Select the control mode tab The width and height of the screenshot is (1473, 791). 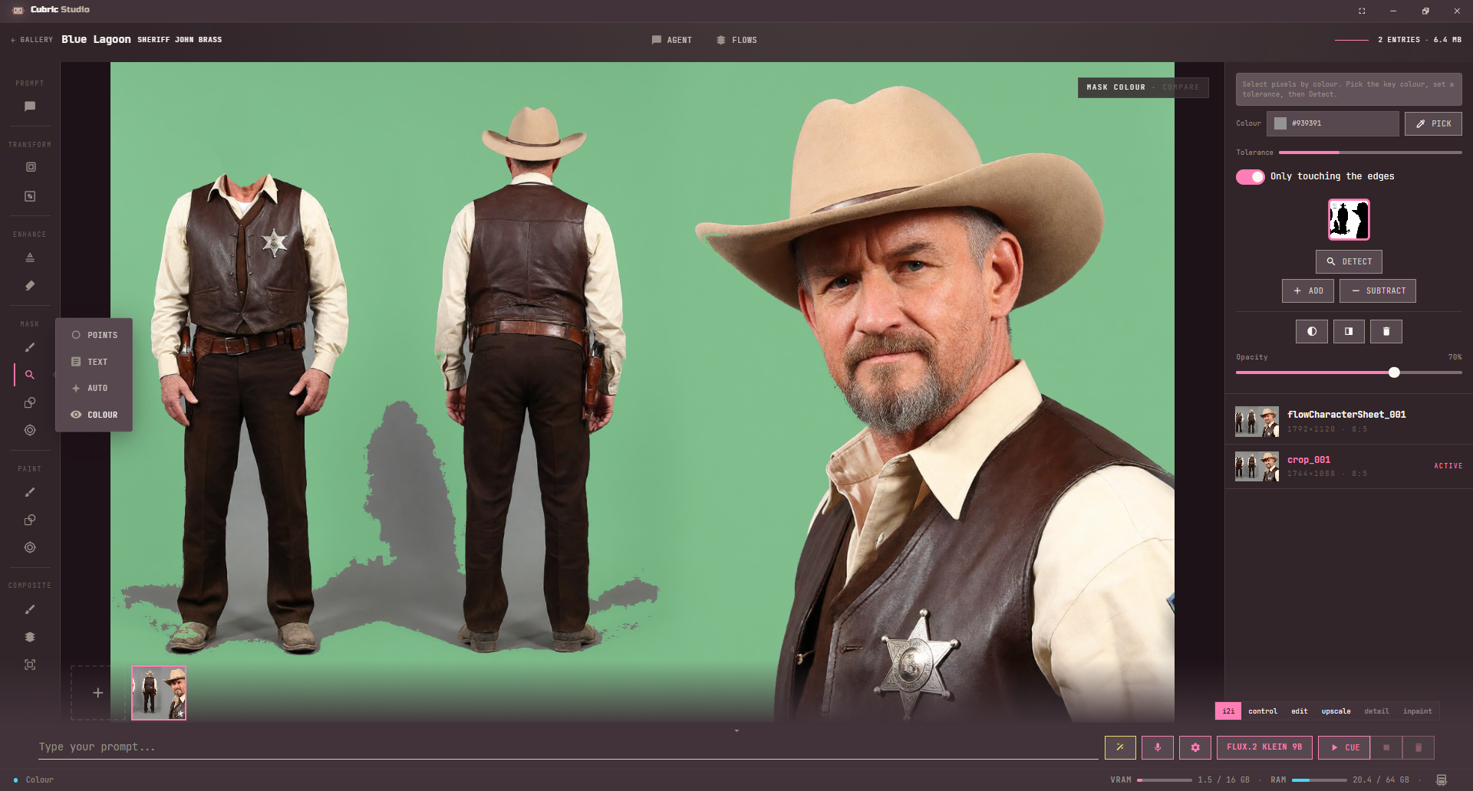pyautogui.click(x=1263, y=711)
